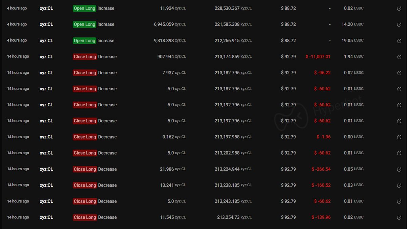Click external link icon for the 9,318.393 trade
407x229 pixels.
coord(399,41)
